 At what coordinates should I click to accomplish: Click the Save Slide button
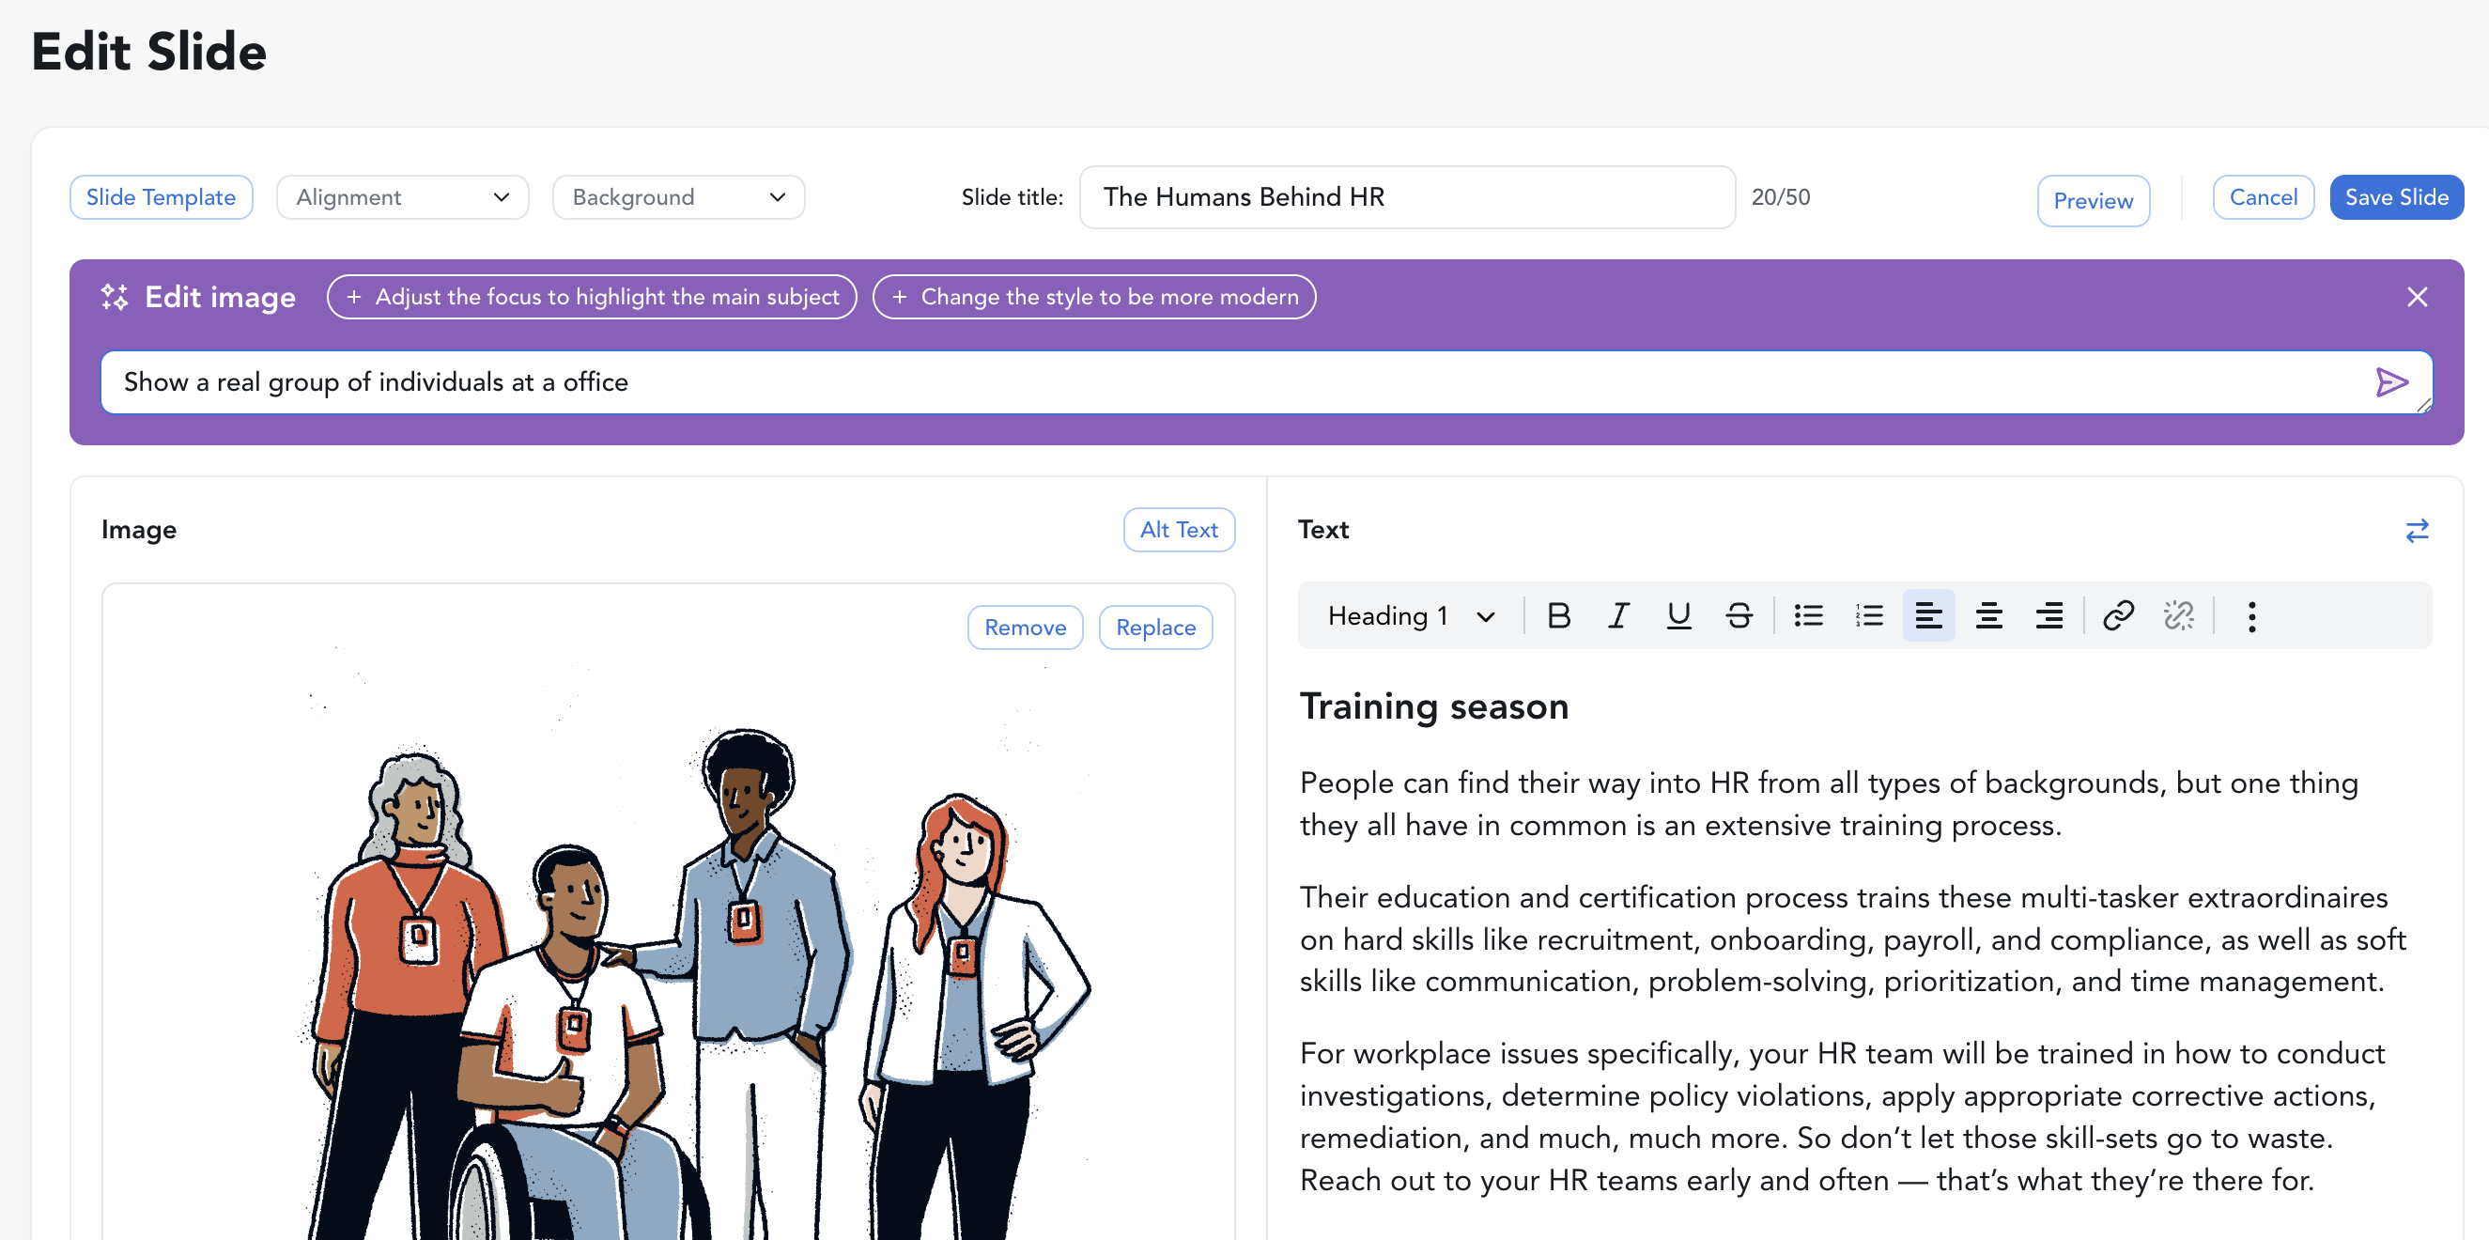[x=2395, y=197]
